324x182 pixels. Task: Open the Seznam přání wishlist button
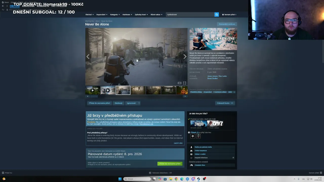click(229, 15)
